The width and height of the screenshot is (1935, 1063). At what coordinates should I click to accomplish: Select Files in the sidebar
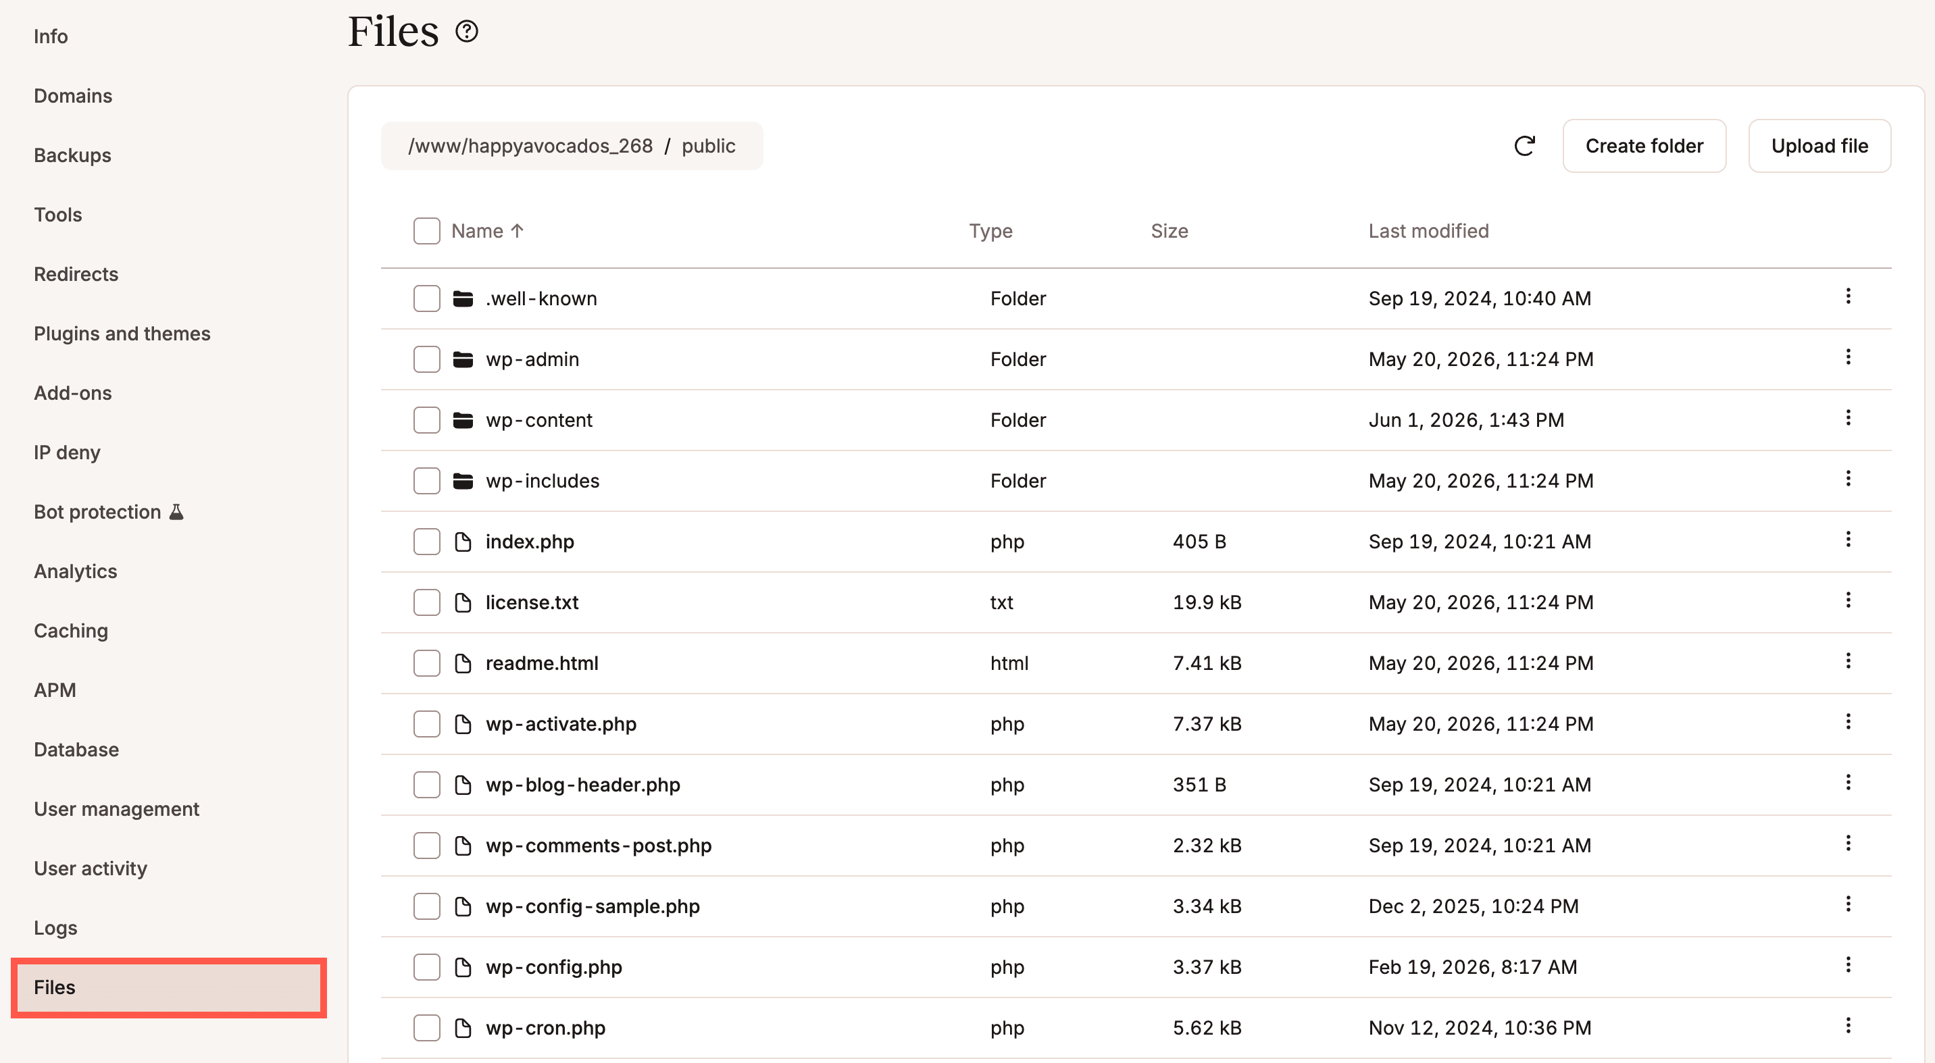pyautogui.click(x=169, y=988)
